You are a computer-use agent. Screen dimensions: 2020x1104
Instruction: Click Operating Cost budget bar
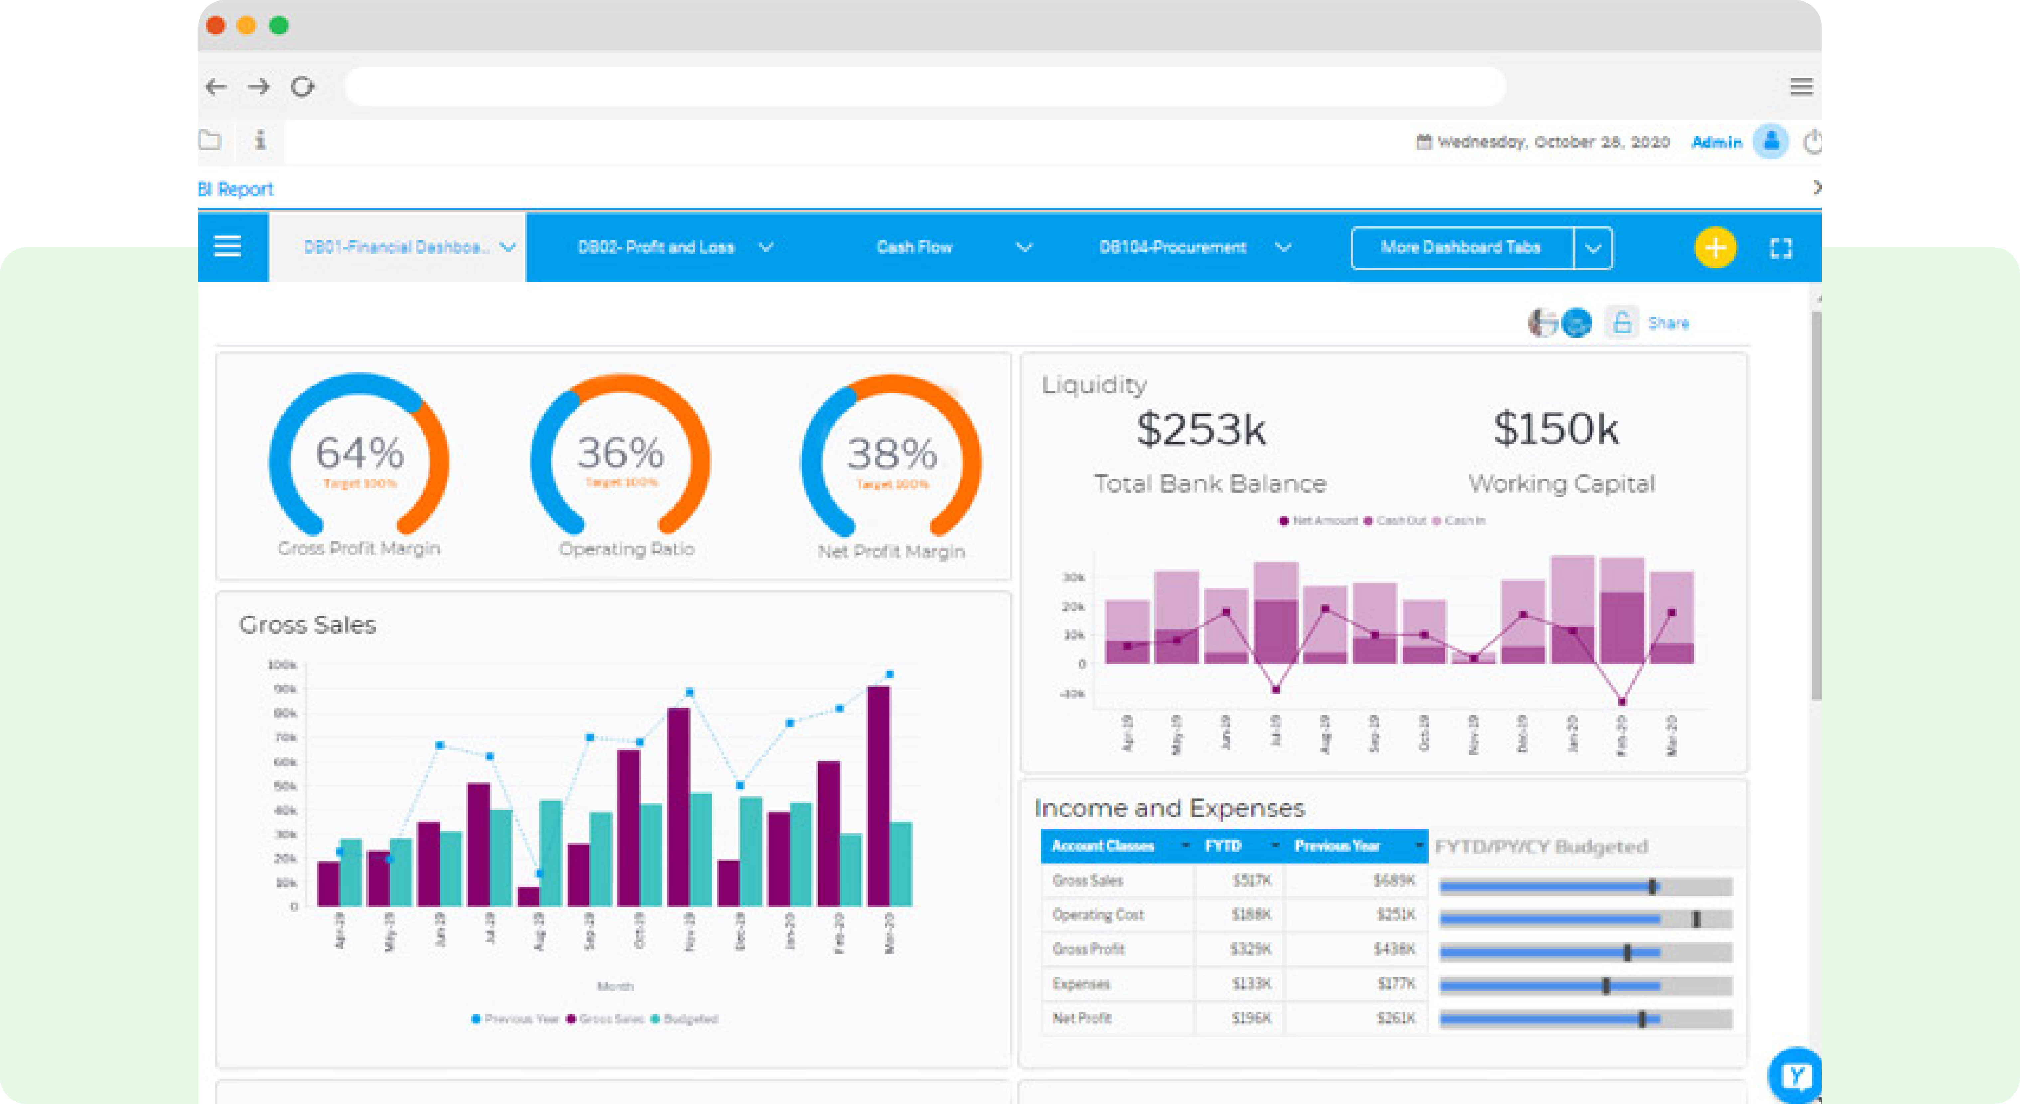(x=1586, y=919)
